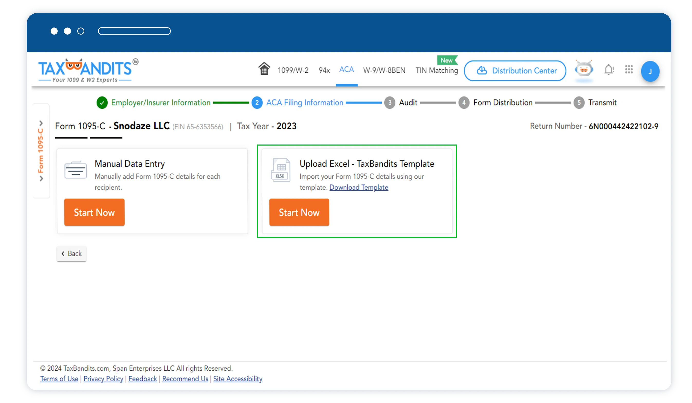Open the Feedback link
Viewport: 692px width, 403px height.
143,379
